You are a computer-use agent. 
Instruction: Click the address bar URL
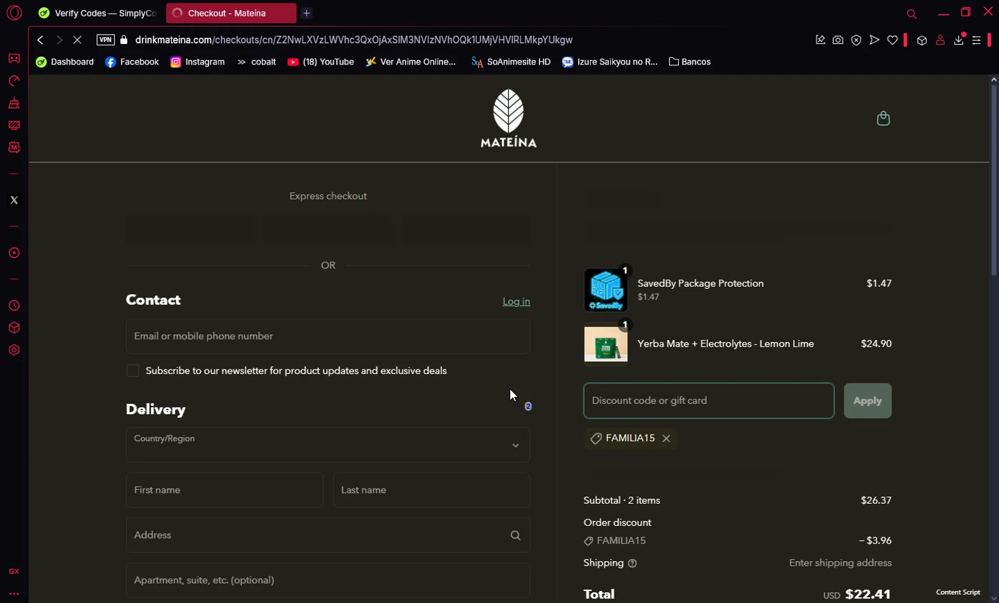coord(354,40)
